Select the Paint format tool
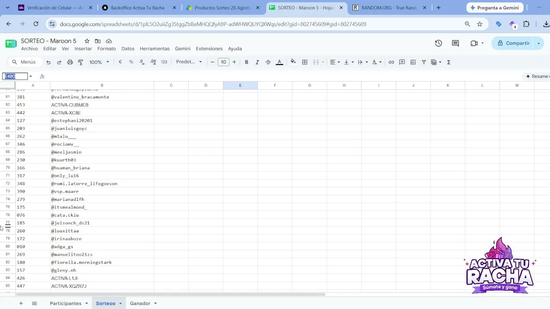Screen dimensions: 550x309 pyautogui.click(x=80, y=62)
